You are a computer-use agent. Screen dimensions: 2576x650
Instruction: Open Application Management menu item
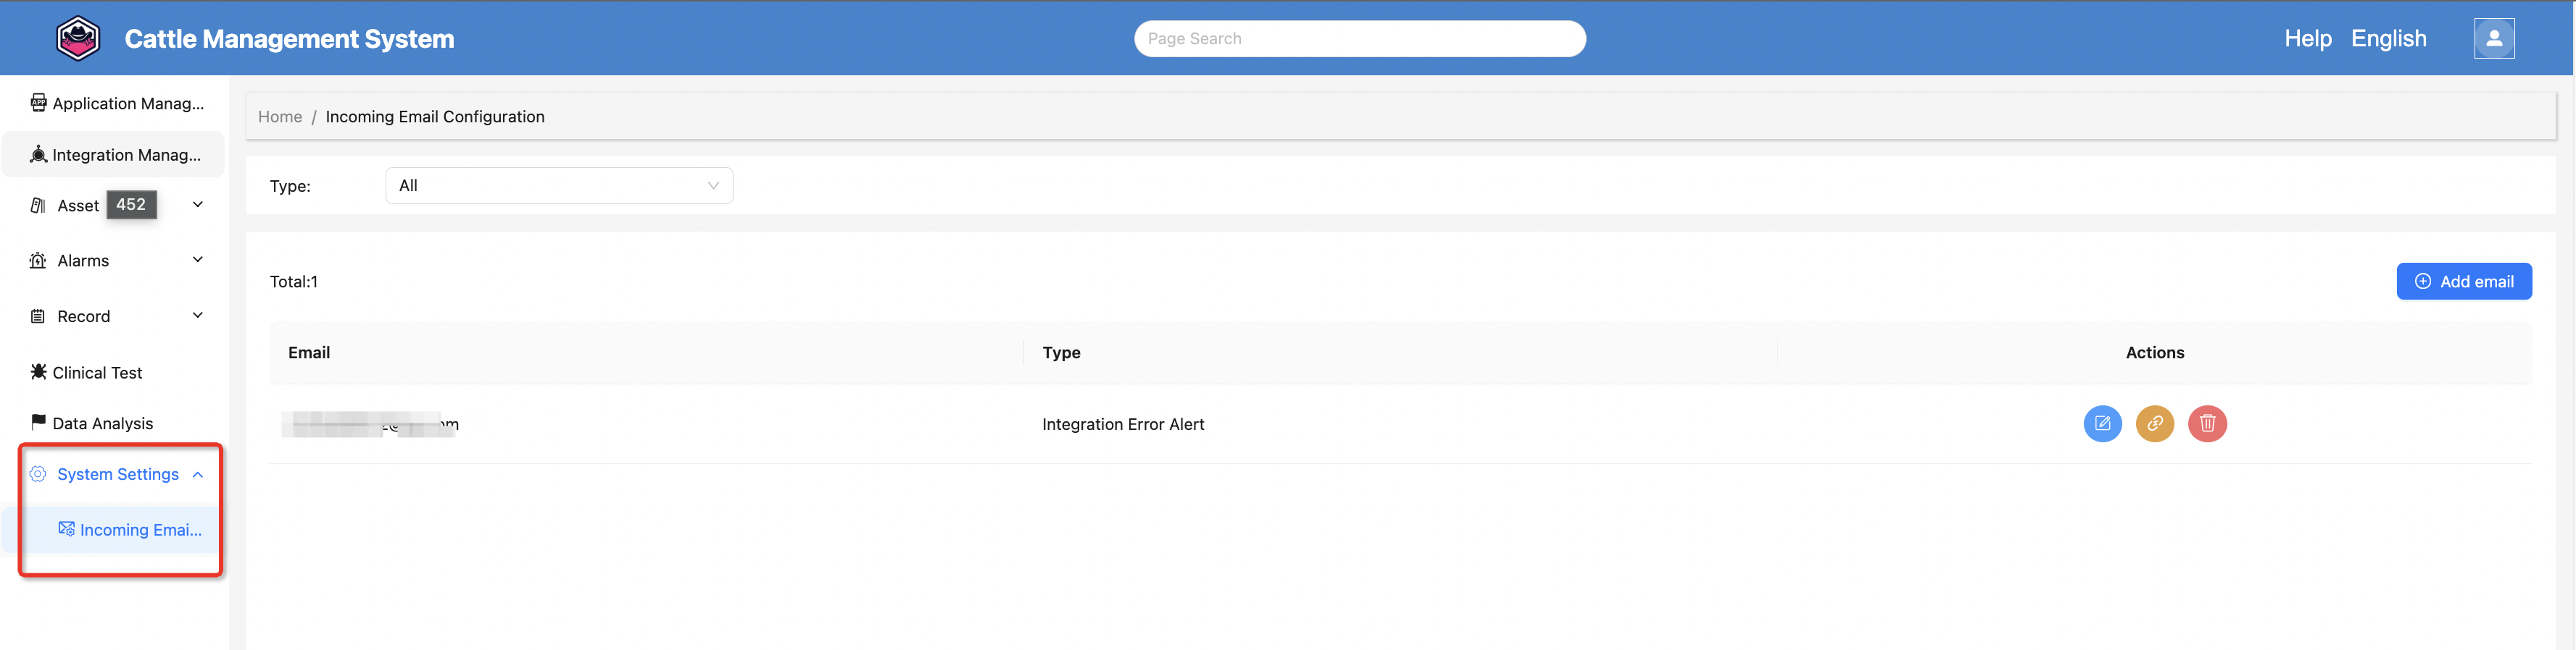(114, 103)
